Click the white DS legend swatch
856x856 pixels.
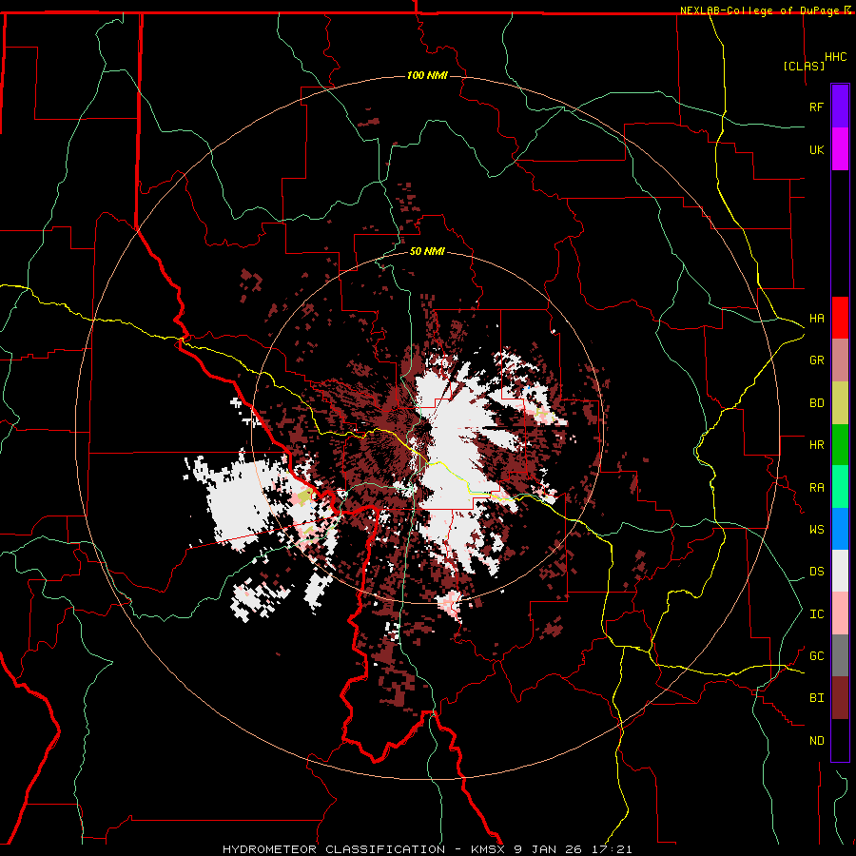coord(840,571)
